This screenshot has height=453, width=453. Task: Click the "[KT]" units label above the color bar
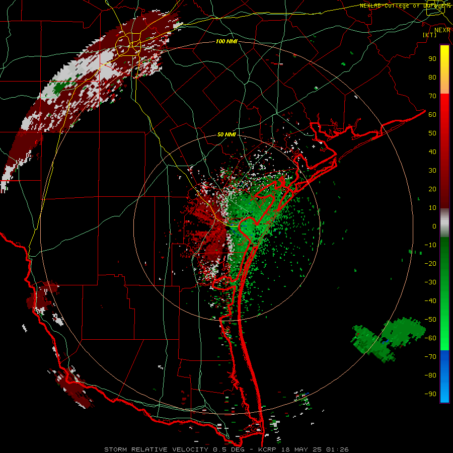click(430, 35)
